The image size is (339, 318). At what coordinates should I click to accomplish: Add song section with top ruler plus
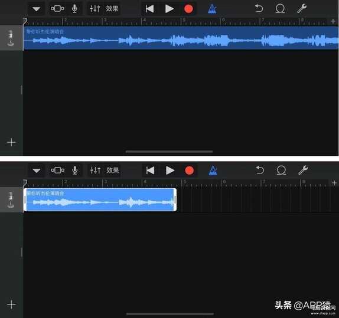[333, 21]
